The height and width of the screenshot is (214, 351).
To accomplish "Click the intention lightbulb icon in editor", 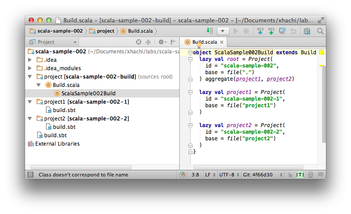I will pos(199,46).
